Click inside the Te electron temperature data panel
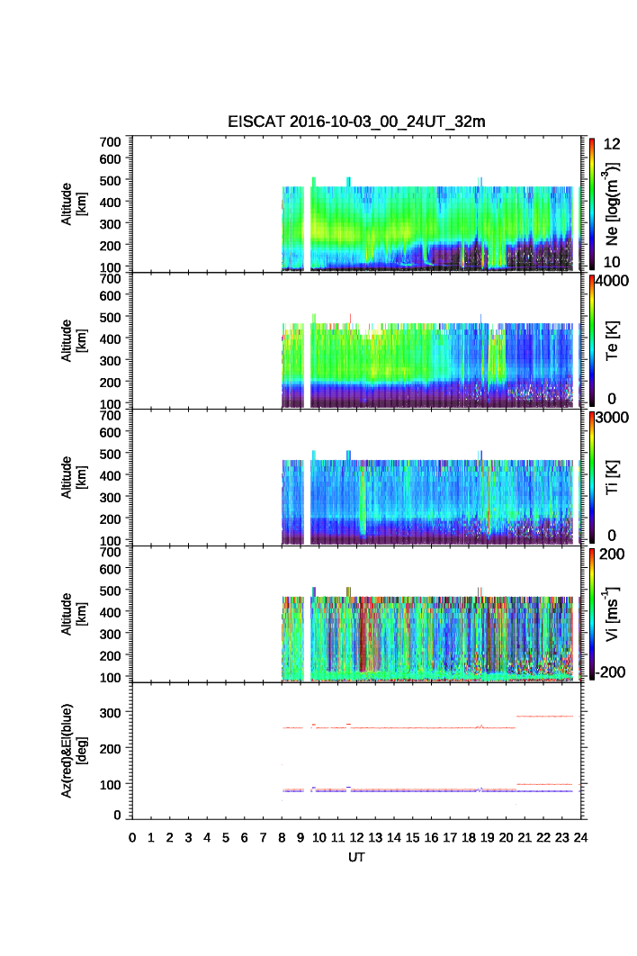637x956 pixels. coord(356,341)
